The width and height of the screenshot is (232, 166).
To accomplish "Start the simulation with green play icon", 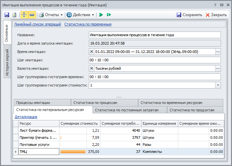I will click(x=101, y=15).
